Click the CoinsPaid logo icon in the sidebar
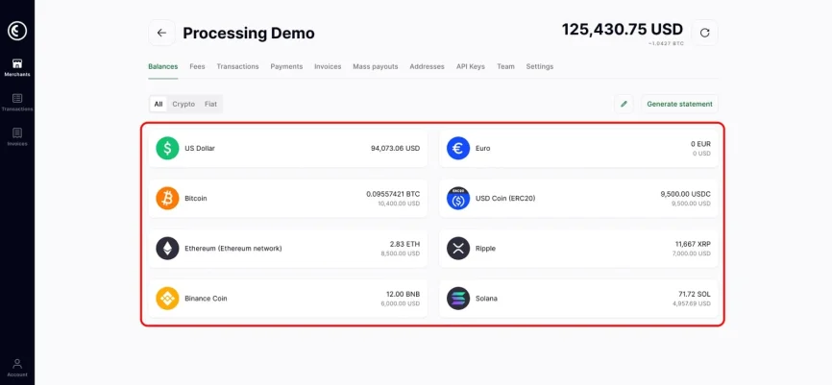Screen dimensions: 832x385 [x=17, y=31]
